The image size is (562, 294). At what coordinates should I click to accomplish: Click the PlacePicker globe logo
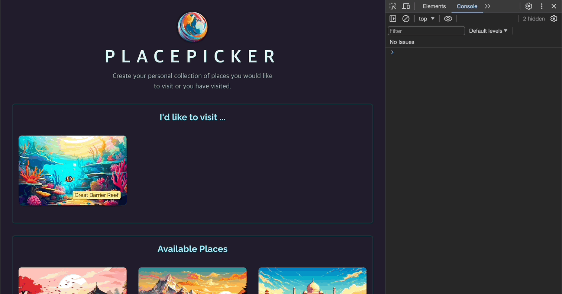click(x=193, y=27)
